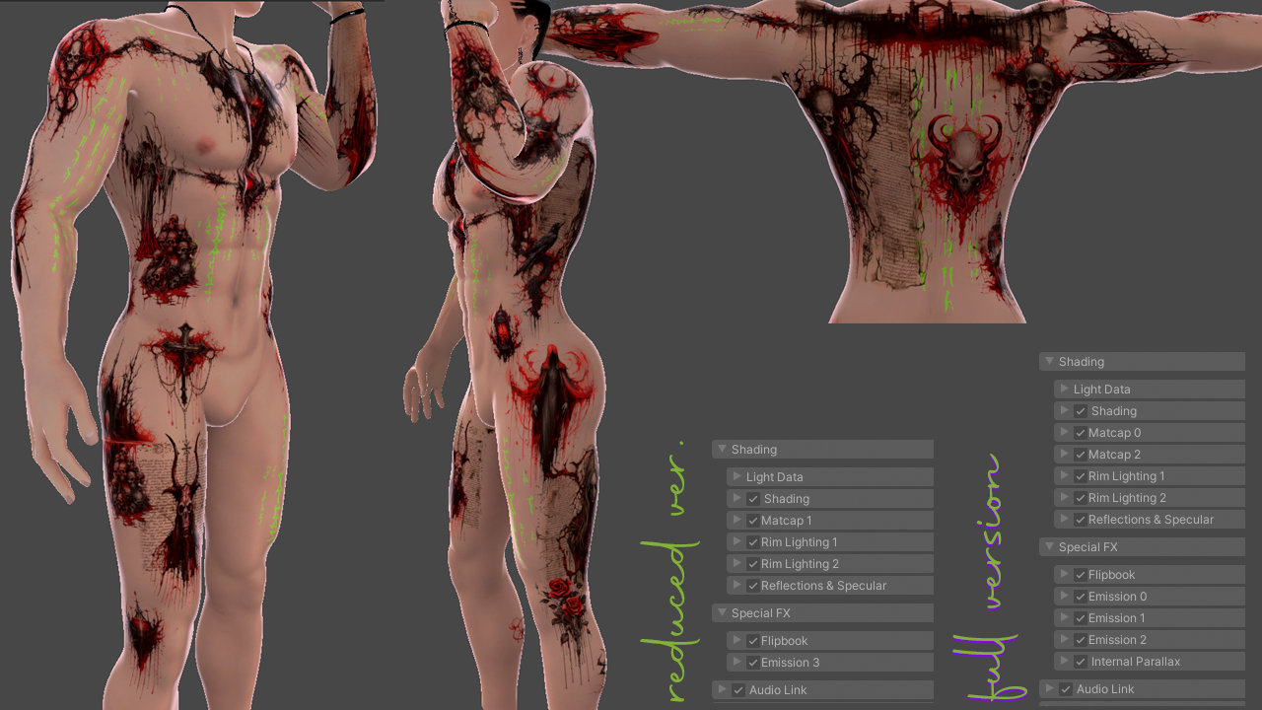This screenshot has width=1262, height=710.
Task: Disable the Matcap 0 checkbox
Action: (1081, 433)
